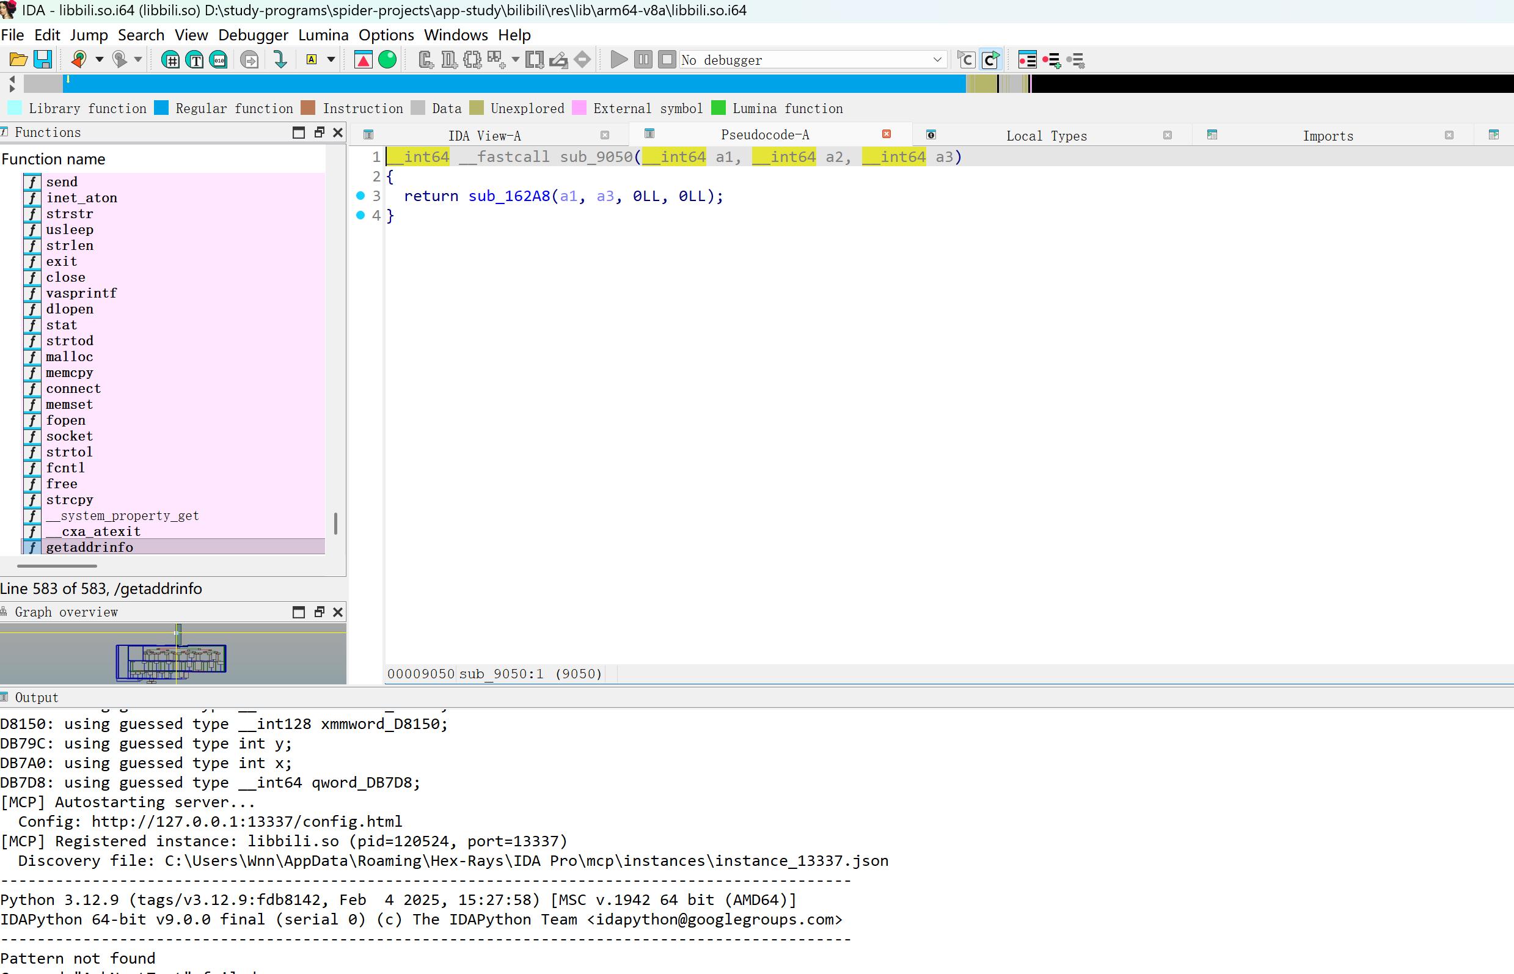
Task: Select __system_property_get function
Action: click(174, 516)
